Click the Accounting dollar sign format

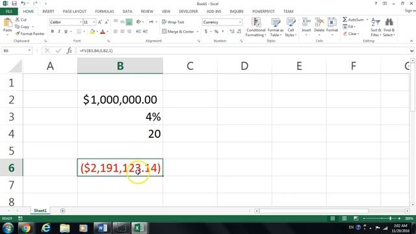pyautogui.click(x=206, y=31)
